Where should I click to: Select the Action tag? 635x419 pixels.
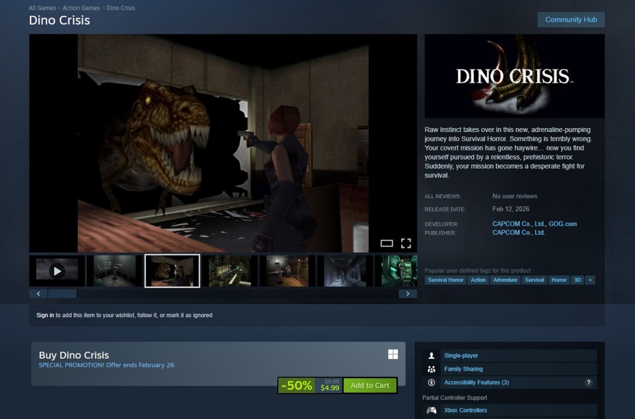[x=478, y=280]
